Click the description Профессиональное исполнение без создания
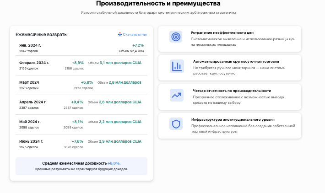325x193 pixels. click(243, 129)
